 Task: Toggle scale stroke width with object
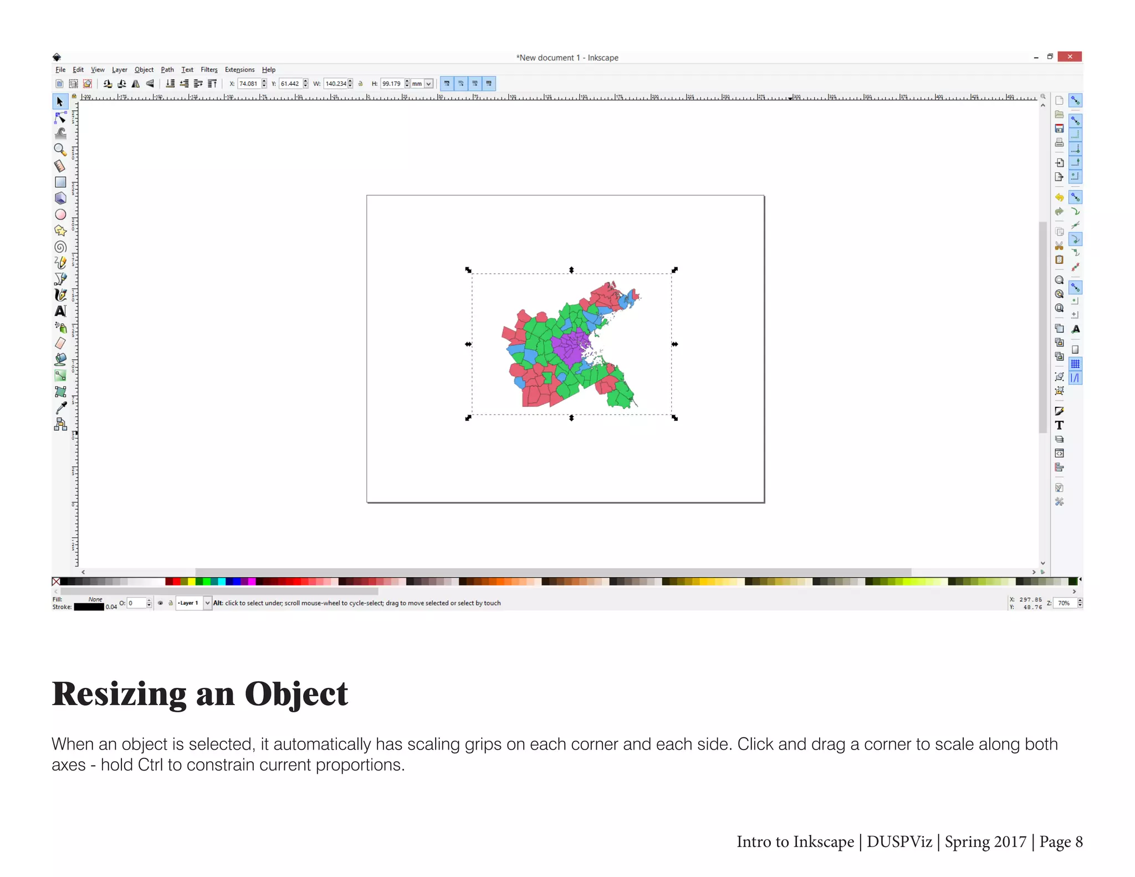tap(447, 84)
